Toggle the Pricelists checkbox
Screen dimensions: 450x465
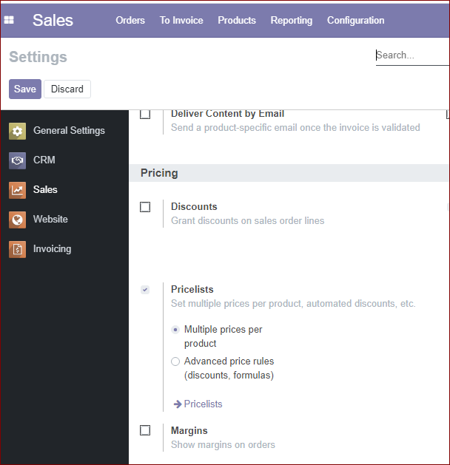click(145, 290)
